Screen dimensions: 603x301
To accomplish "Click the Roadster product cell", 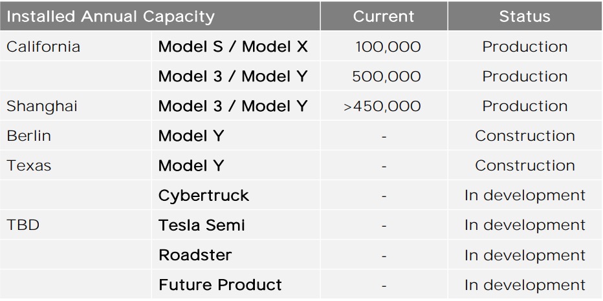I will point(195,255).
